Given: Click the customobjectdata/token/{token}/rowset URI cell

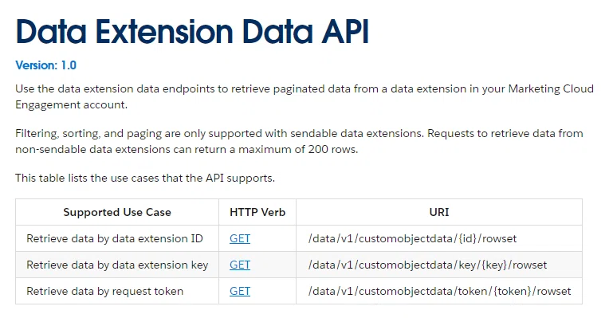Looking at the screenshot, I should tap(439, 291).
